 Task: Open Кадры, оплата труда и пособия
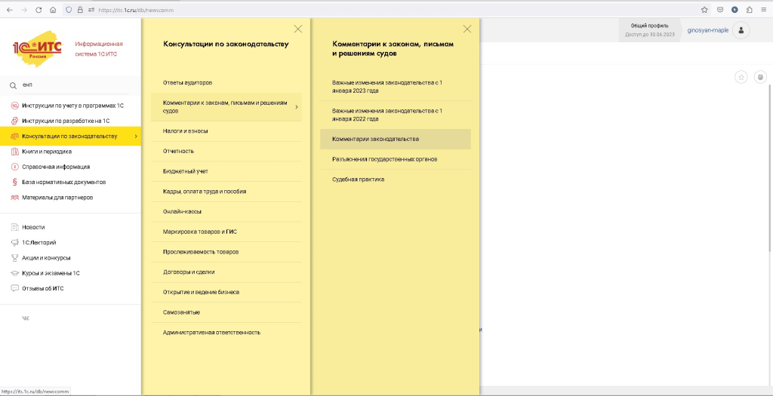tap(226, 192)
